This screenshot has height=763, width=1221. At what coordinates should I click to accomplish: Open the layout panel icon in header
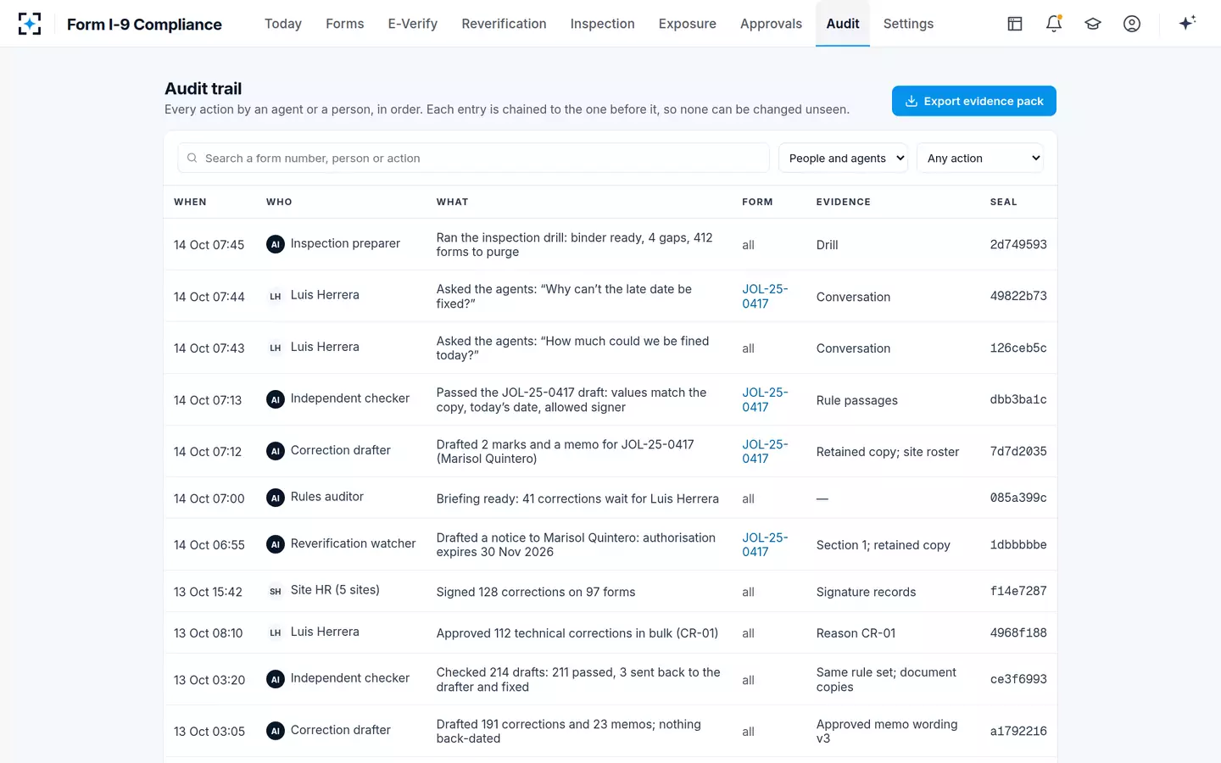(1015, 24)
